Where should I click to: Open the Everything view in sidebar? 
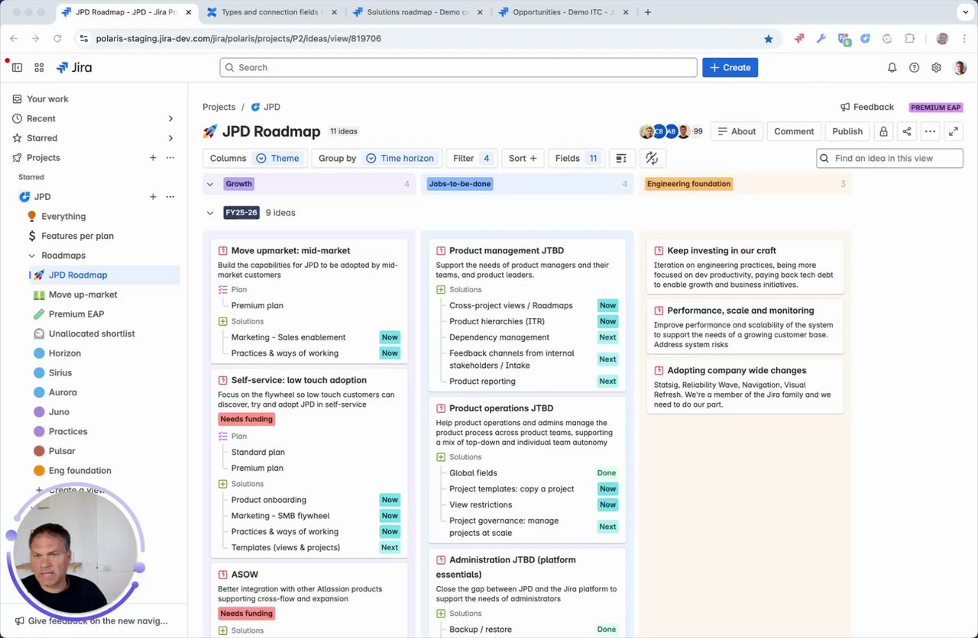pos(63,216)
